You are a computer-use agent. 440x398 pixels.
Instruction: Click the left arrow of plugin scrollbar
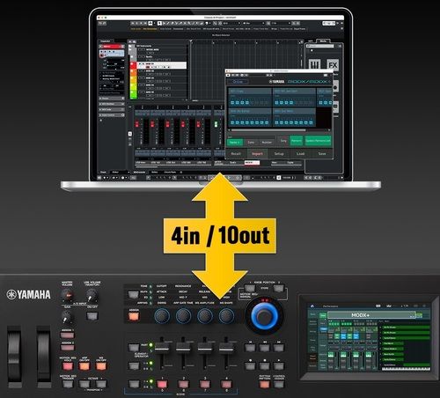pos(230,130)
